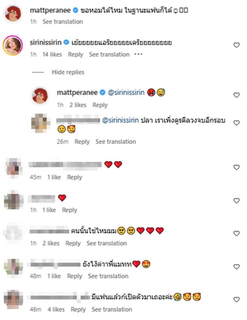The height and width of the screenshot is (320, 247).
Task: Collapse the thread with Hide replies
Action: point(68,72)
